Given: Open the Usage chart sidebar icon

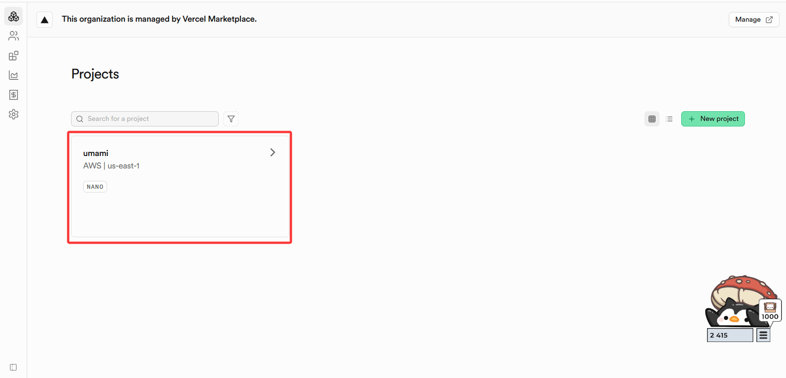Looking at the screenshot, I should (x=14, y=75).
